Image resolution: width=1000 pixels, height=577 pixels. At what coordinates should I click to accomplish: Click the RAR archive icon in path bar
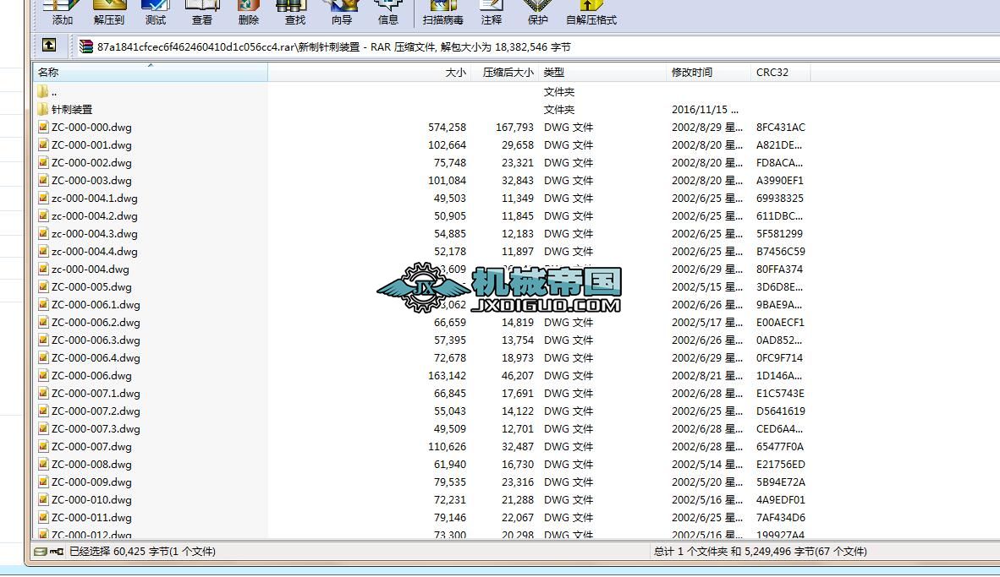(x=86, y=46)
